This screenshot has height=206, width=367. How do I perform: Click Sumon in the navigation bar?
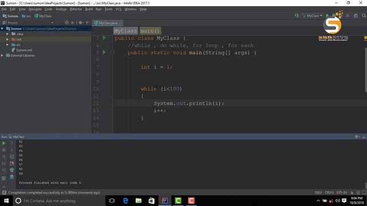(x=10, y=16)
